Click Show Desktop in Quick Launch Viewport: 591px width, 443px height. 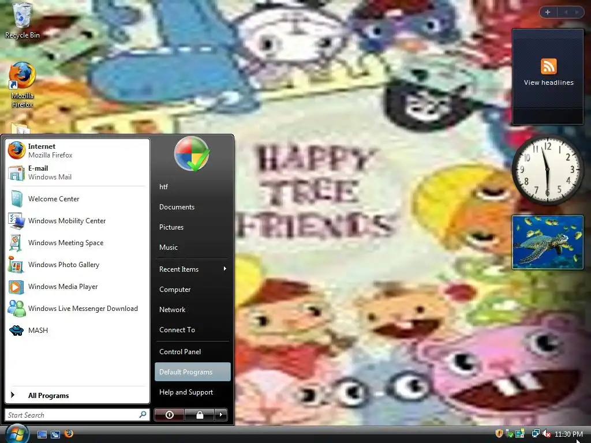(x=42, y=434)
